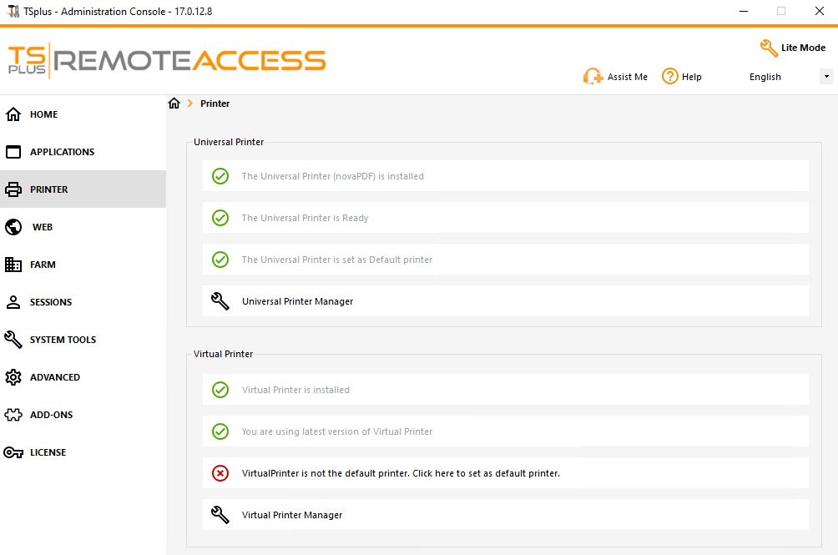Click the Sessions person icon
The width and height of the screenshot is (838, 555).
coord(13,301)
